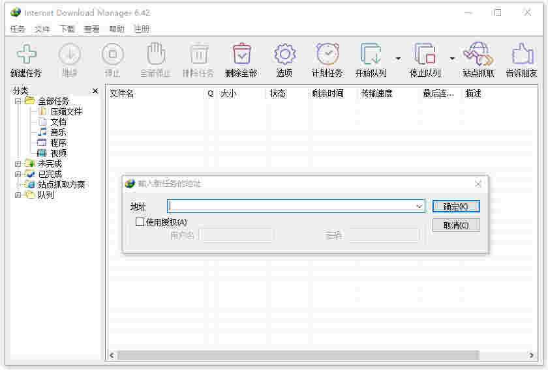Open the 下载 menu
The width and height of the screenshot is (548, 370).
pyautogui.click(x=67, y=29)
